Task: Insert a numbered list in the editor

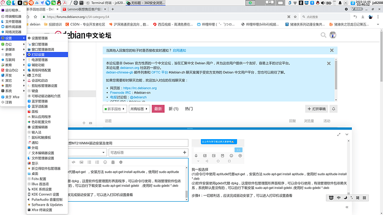Action: pos(97,162)
